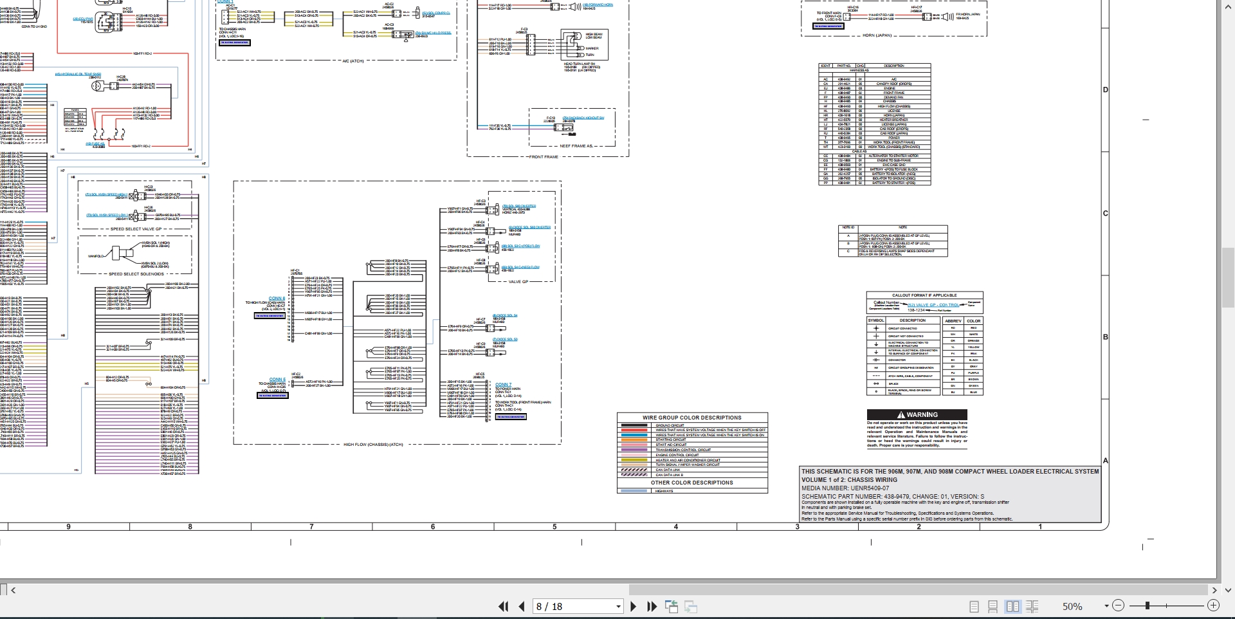This screenshot has width=1235, height=619.
Task: Go to the first page
Action: click(x=503, y=606)
